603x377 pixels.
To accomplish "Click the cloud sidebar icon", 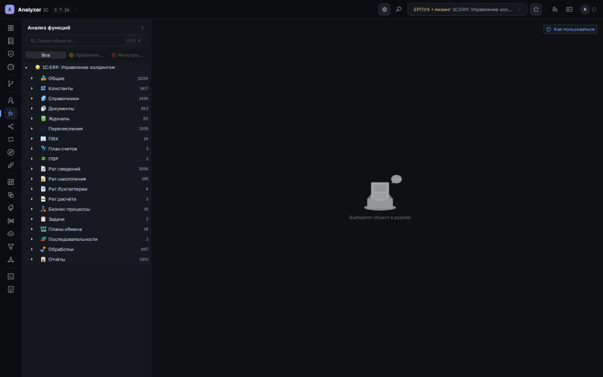I will point(11,234).
